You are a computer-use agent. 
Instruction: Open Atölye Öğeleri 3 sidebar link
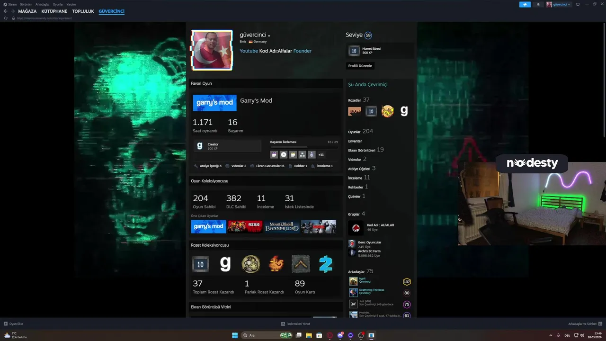point(362,168)
